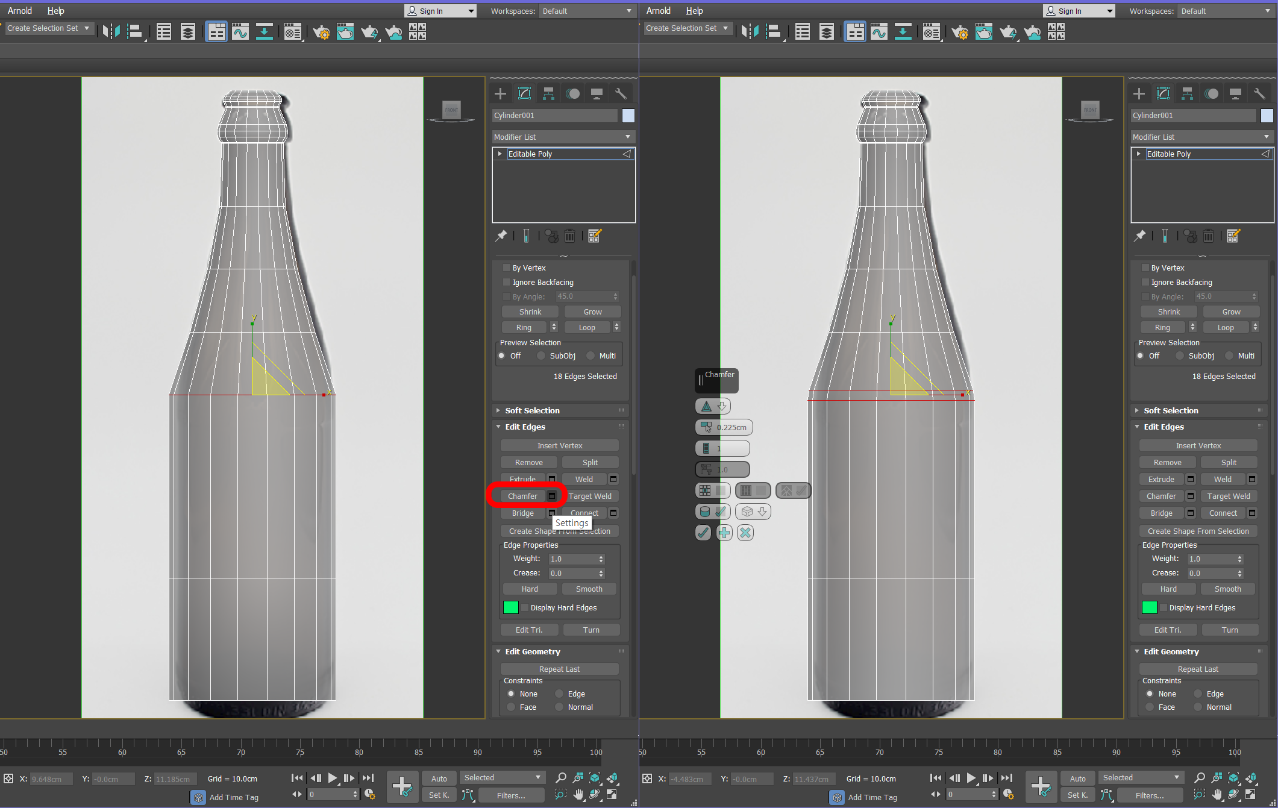Cancel the Chamfer caddy with the X
The height and width of the screenshot is (808, 1278).
pos(745,533)
